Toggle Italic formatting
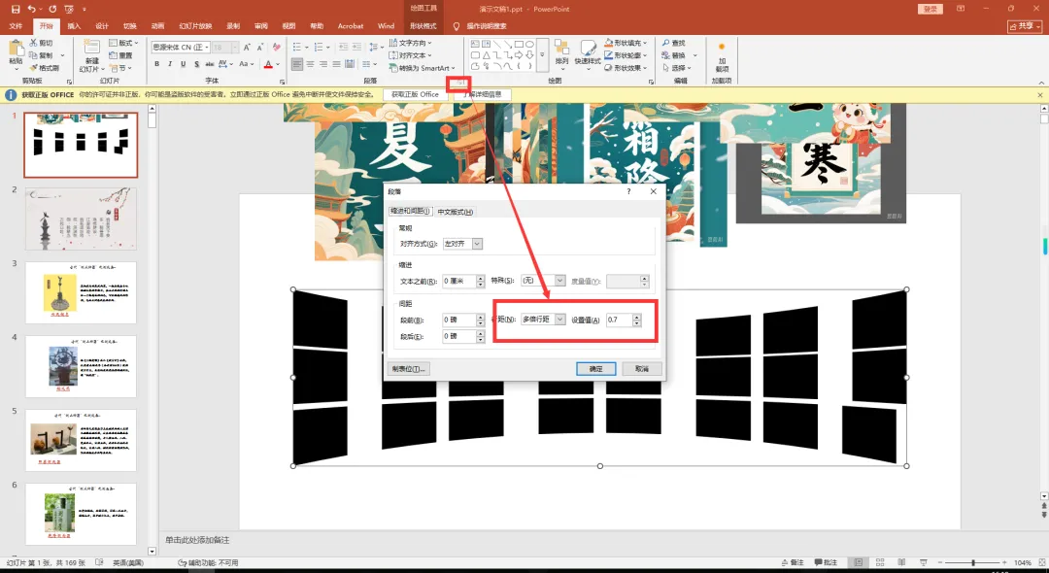The height and width of the screenshot is (573, 1049). [170, 64]
